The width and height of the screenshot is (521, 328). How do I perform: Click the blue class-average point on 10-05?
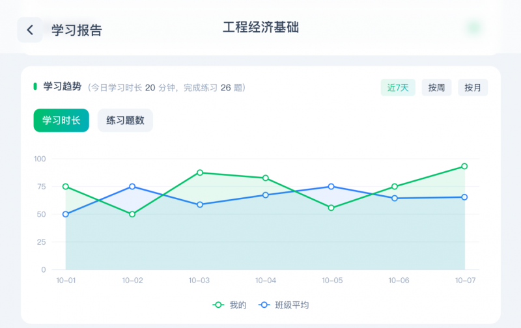pyautogui.click(x=331, y=187)
